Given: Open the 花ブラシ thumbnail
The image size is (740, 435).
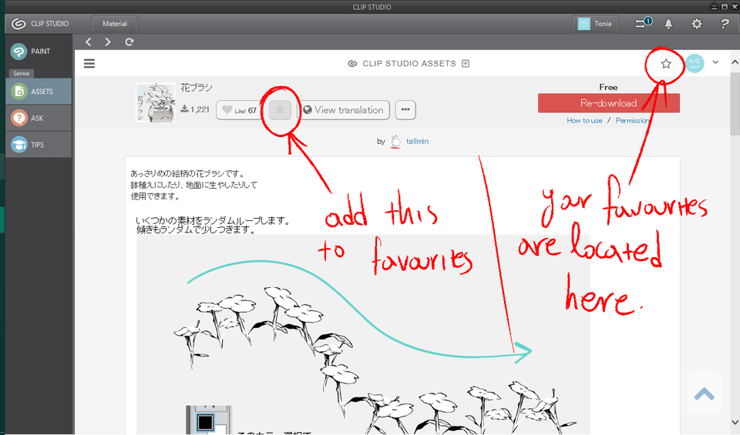Looking at the screenshot, I should (155, 102).
